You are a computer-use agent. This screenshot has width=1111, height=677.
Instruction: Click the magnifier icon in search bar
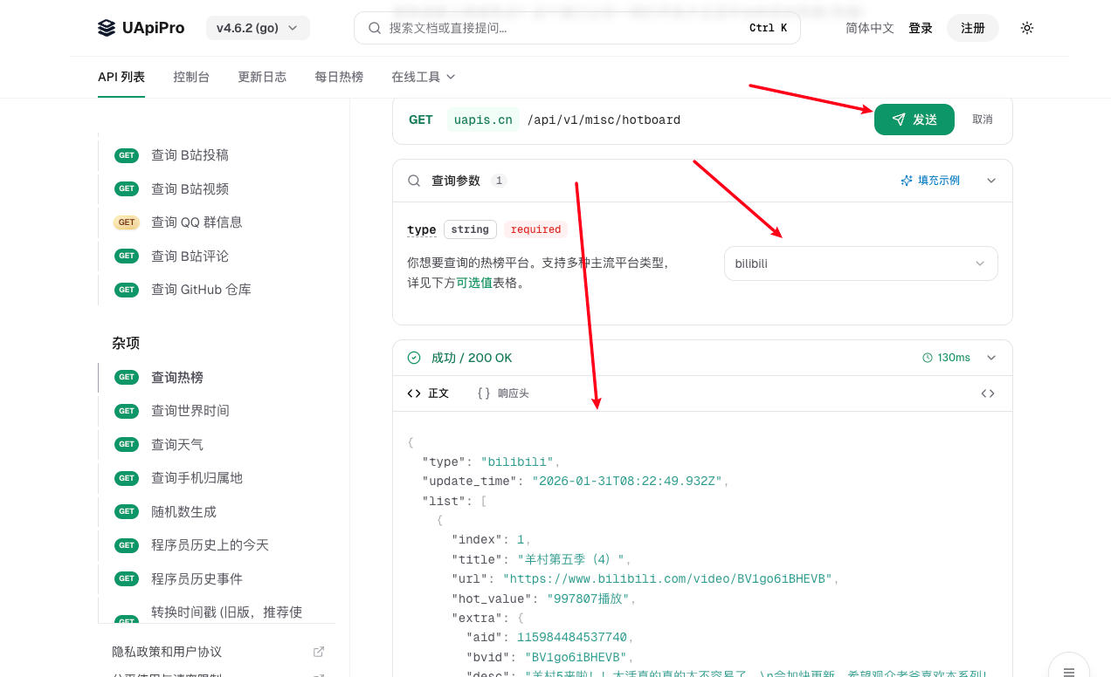(375, 28)
